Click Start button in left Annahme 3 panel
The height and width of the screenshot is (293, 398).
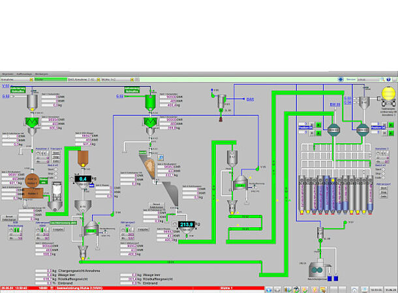click(x=56, y=153)
